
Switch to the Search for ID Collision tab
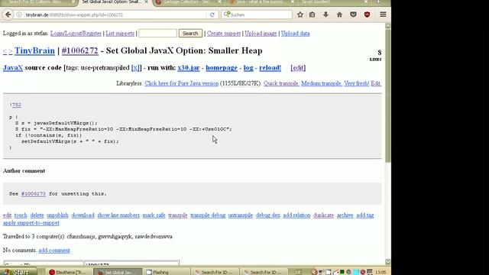(38, 2)
